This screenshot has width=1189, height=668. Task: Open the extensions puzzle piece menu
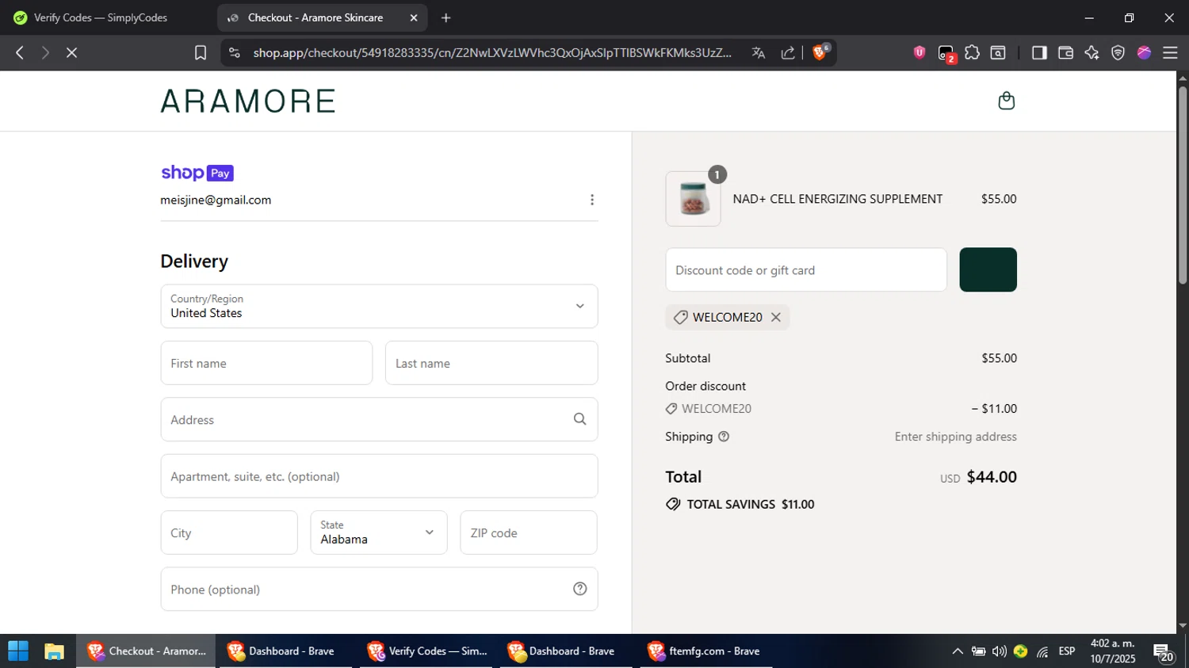pyautogui.click(x=973, y=52)
